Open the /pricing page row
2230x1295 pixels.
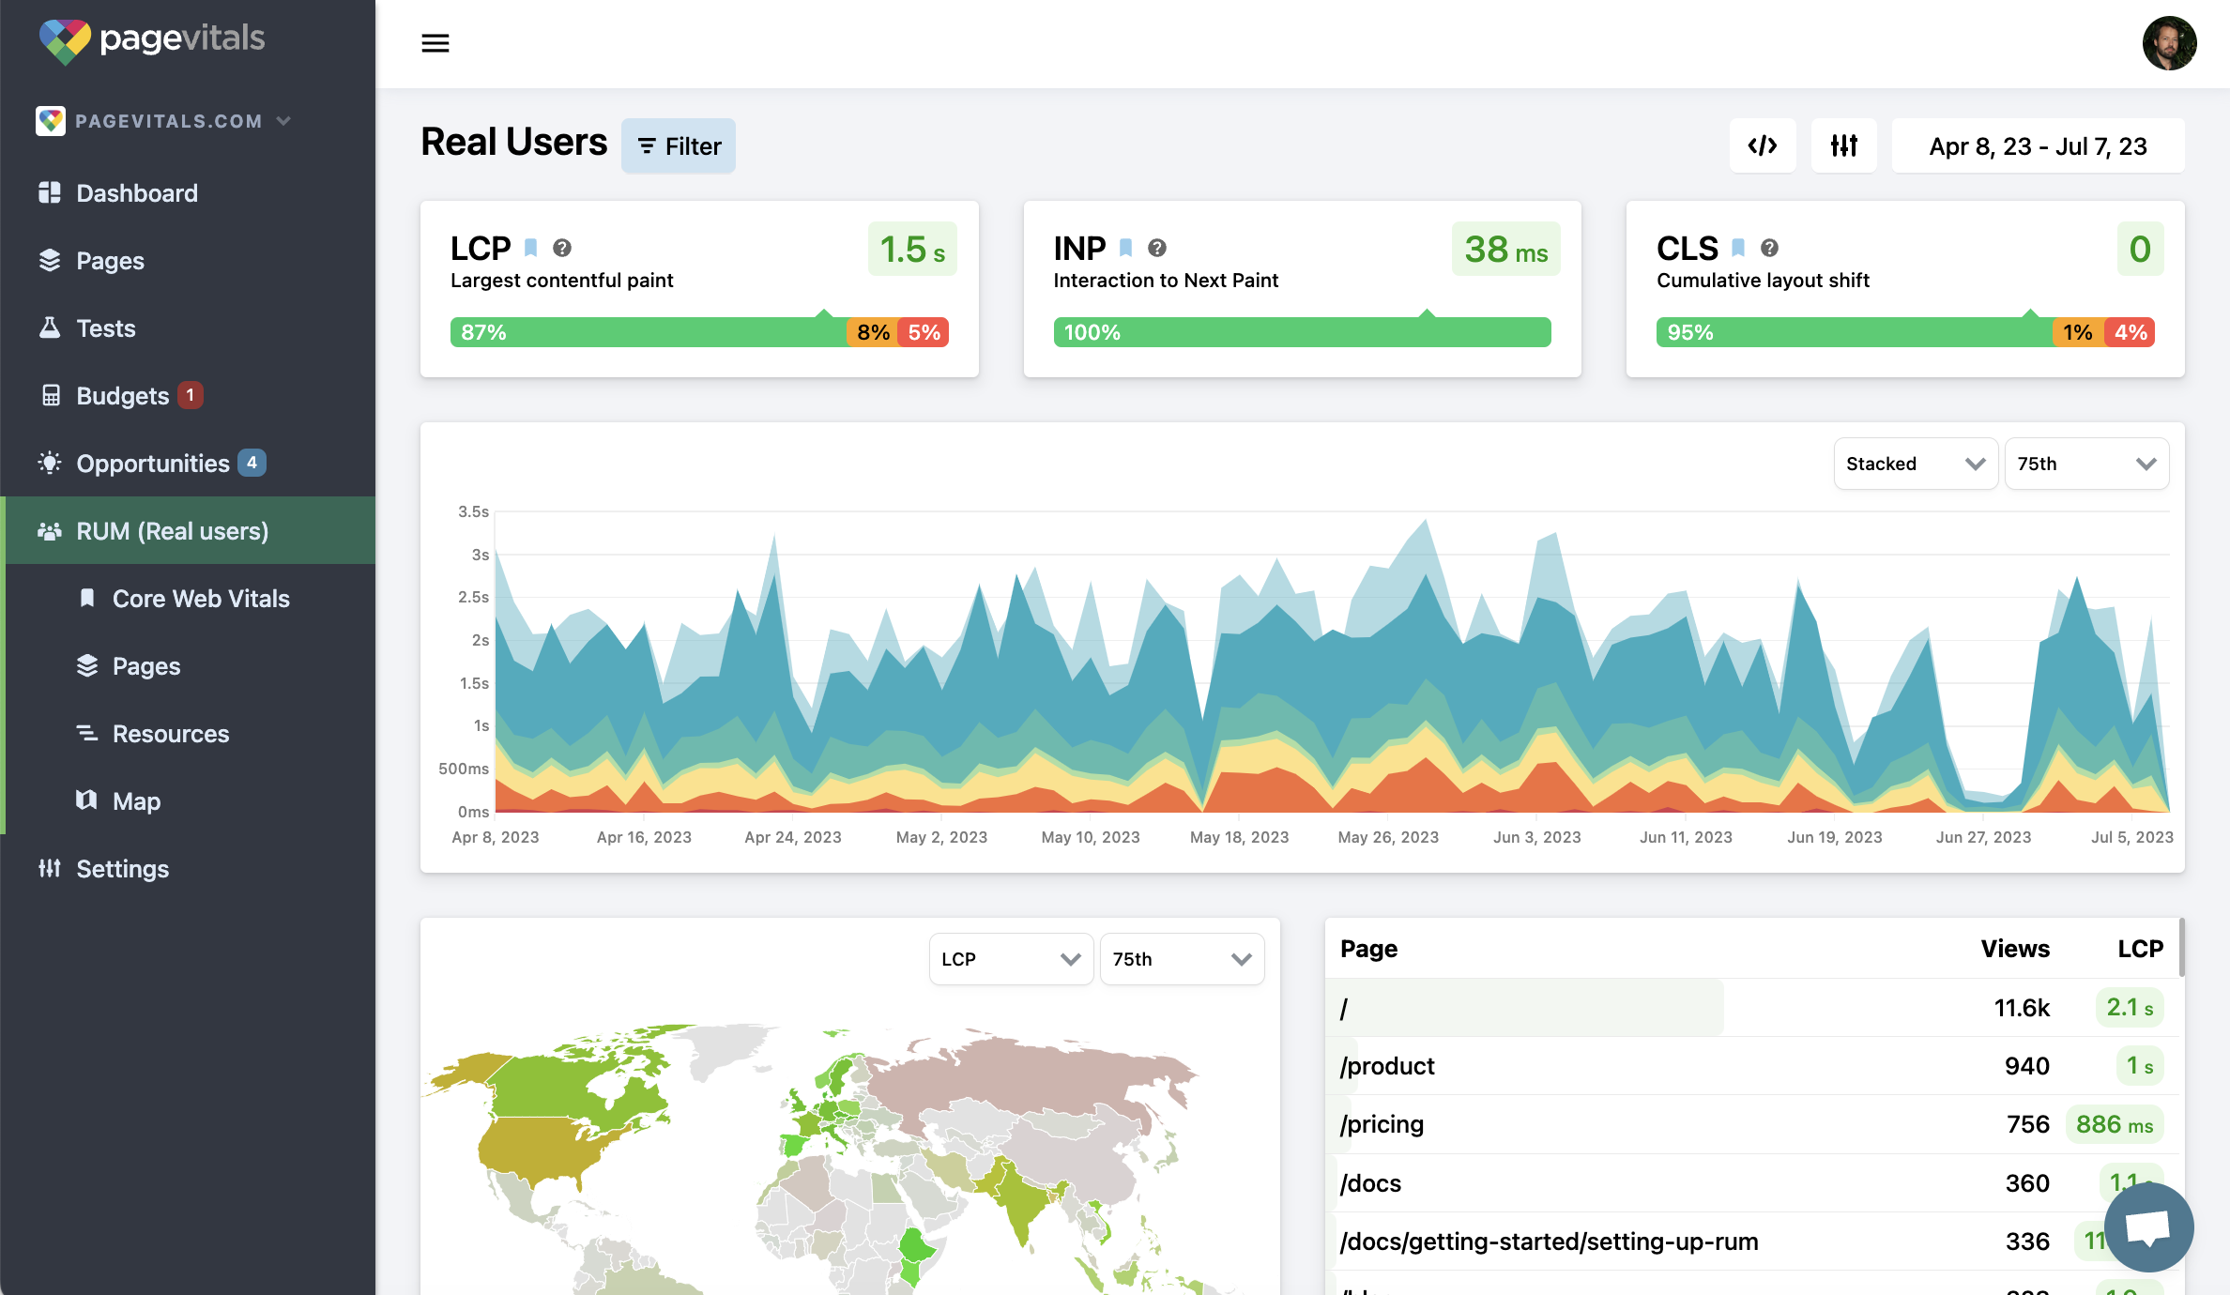tap(1382, 1124)
